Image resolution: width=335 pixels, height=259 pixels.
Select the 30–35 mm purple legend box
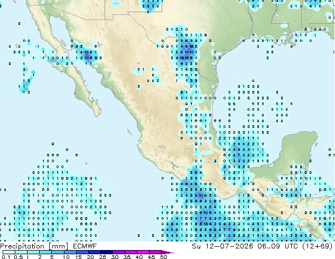[119, 252]
